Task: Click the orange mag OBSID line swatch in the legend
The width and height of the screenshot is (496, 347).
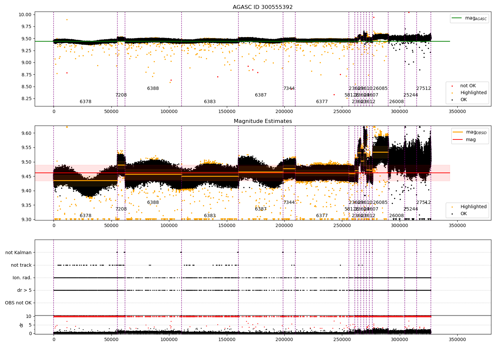Action: (458, 132)
